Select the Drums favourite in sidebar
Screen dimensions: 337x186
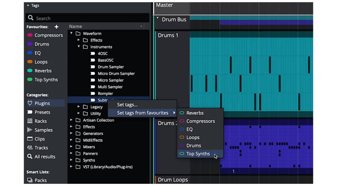pos(38,44)
